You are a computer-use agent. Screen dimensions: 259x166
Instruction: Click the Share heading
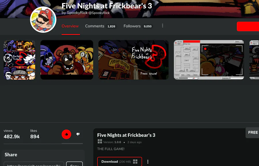click(11, 155)
